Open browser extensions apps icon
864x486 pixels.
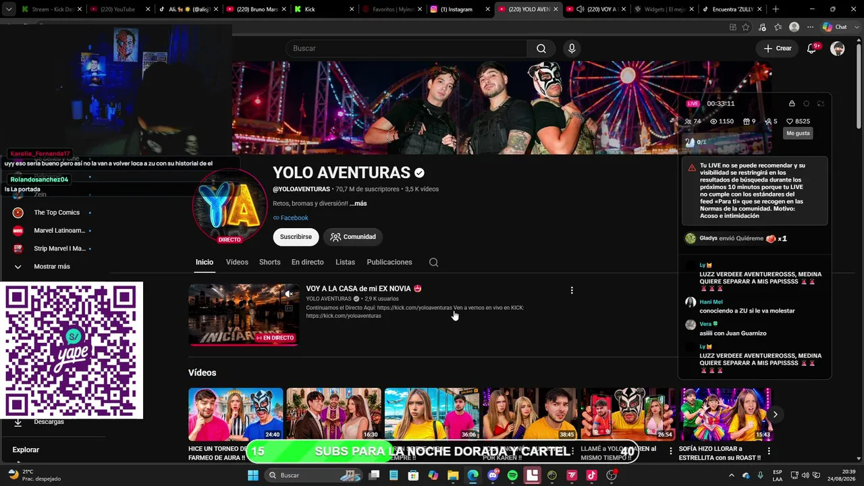(733, 27)
